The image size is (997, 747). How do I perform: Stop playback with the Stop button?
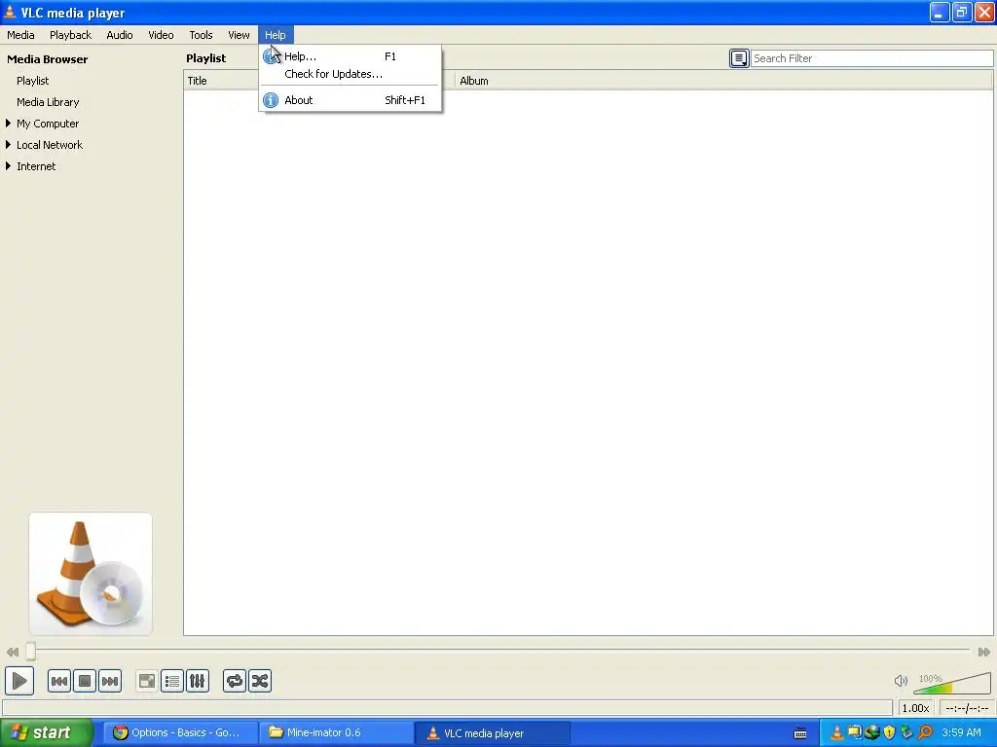pyautogui.click(x=85, y=681)
